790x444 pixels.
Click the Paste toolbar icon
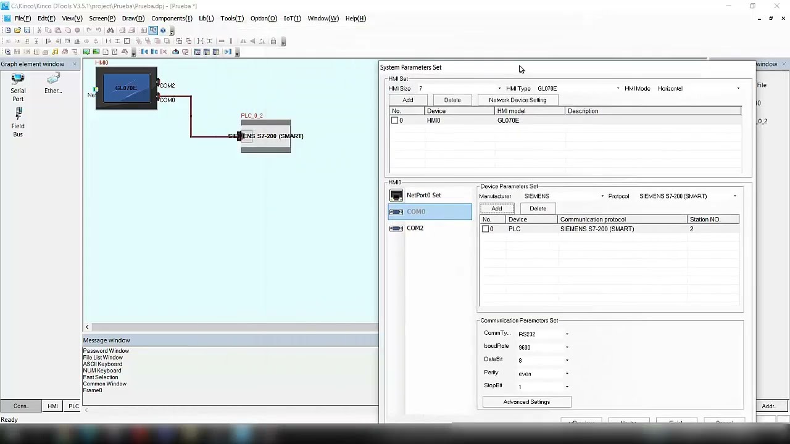(x=58, y=30)
